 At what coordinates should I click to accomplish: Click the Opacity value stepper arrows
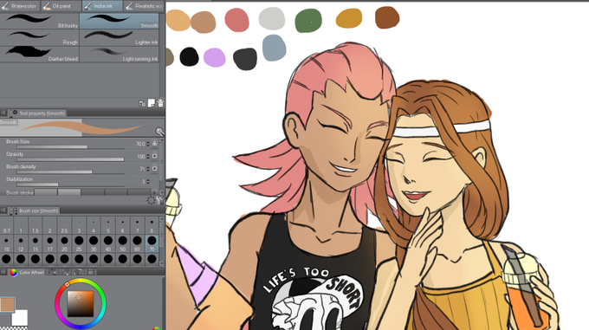pos(148,156)
